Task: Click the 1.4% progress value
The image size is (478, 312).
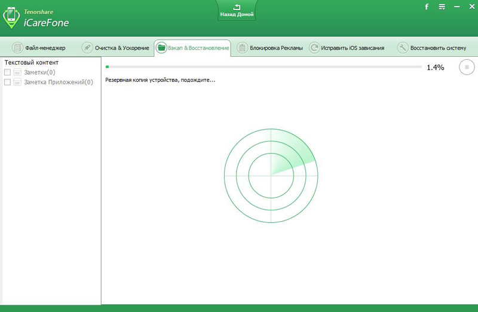Action: coord(436,68)
